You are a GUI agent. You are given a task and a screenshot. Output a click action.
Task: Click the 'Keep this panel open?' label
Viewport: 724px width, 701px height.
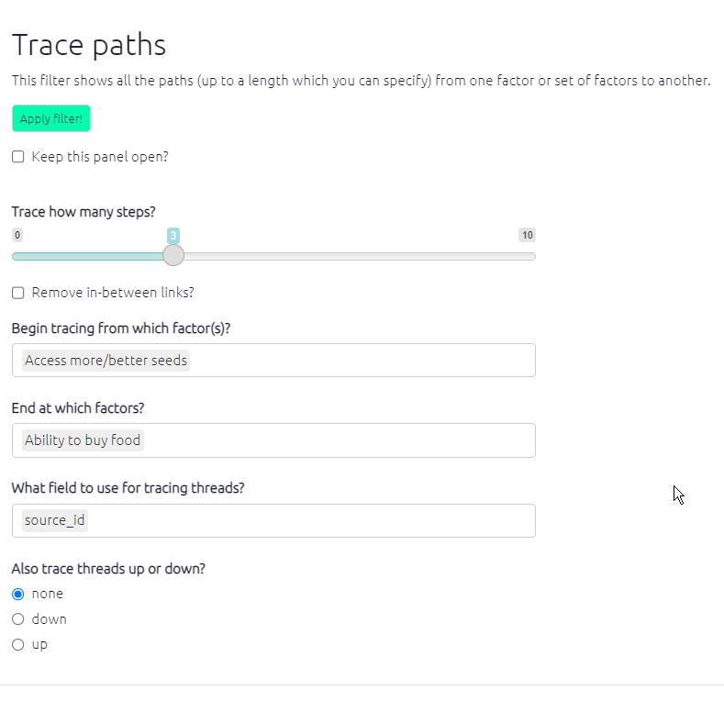point(100,157)
